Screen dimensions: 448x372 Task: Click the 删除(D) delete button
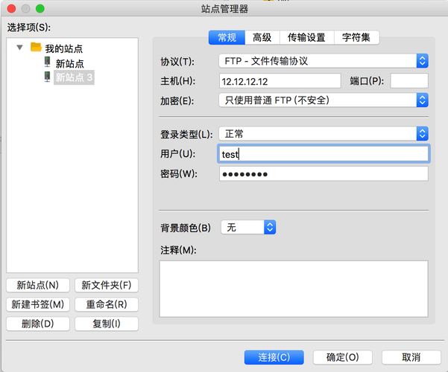(x=38, y=324)
